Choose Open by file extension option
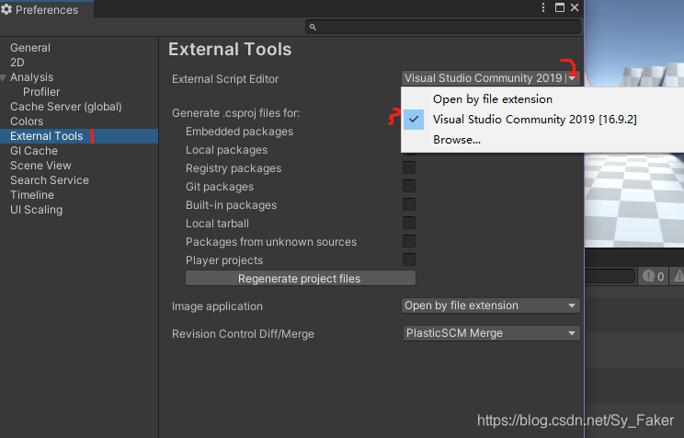The height and width of the screenshot is (438, 684). (x=493, y=99)
